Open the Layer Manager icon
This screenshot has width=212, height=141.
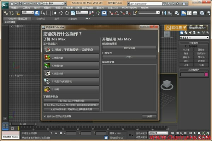[177, 13]
